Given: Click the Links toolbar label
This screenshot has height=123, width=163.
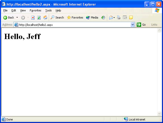Looking at the screenshot, I should click(x=154, y=25).
